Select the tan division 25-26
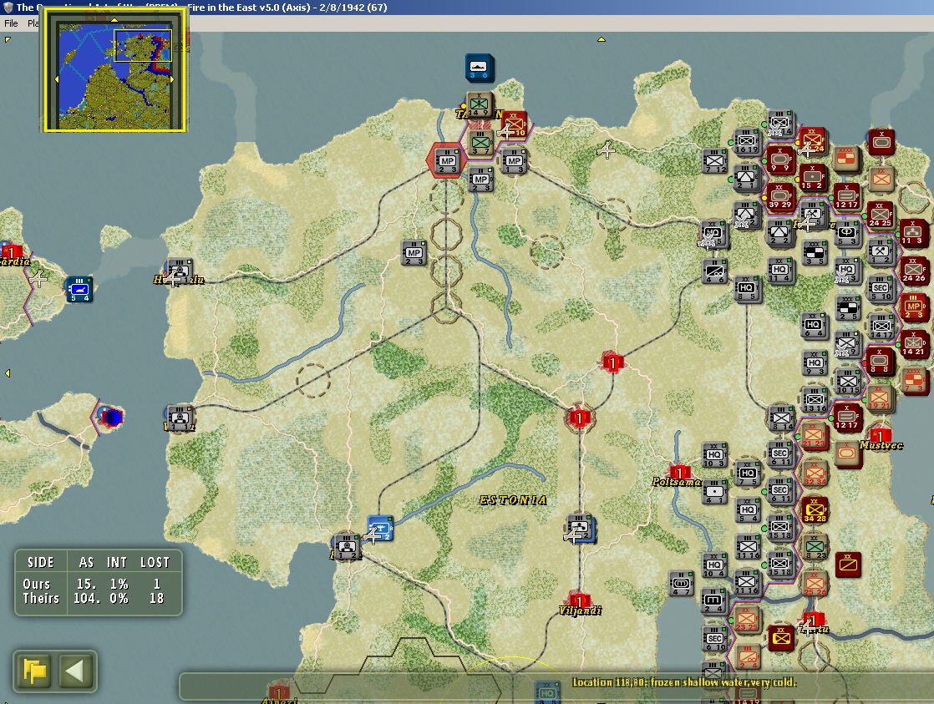The image size is (934, 704). [815, 585]
